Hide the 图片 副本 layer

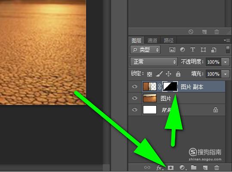[x=135, y=86]
